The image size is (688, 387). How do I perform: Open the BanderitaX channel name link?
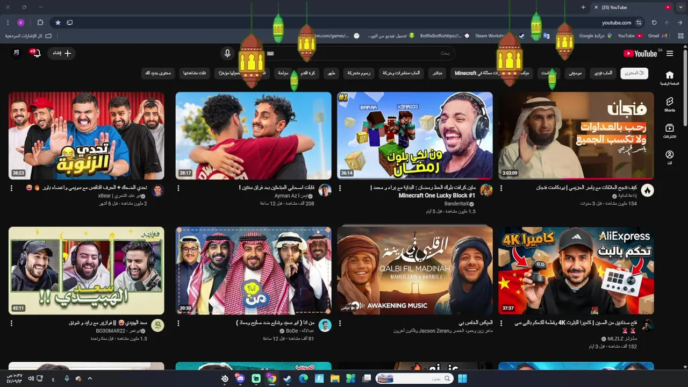(457, 204)
